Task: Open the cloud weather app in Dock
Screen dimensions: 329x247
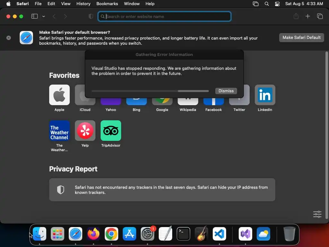Action: point(263,234)
